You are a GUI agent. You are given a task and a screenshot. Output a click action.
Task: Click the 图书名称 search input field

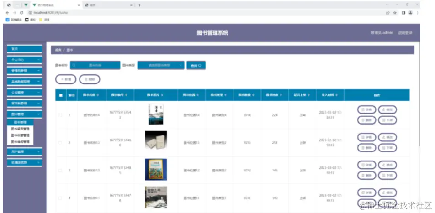(x=95, y=65)
